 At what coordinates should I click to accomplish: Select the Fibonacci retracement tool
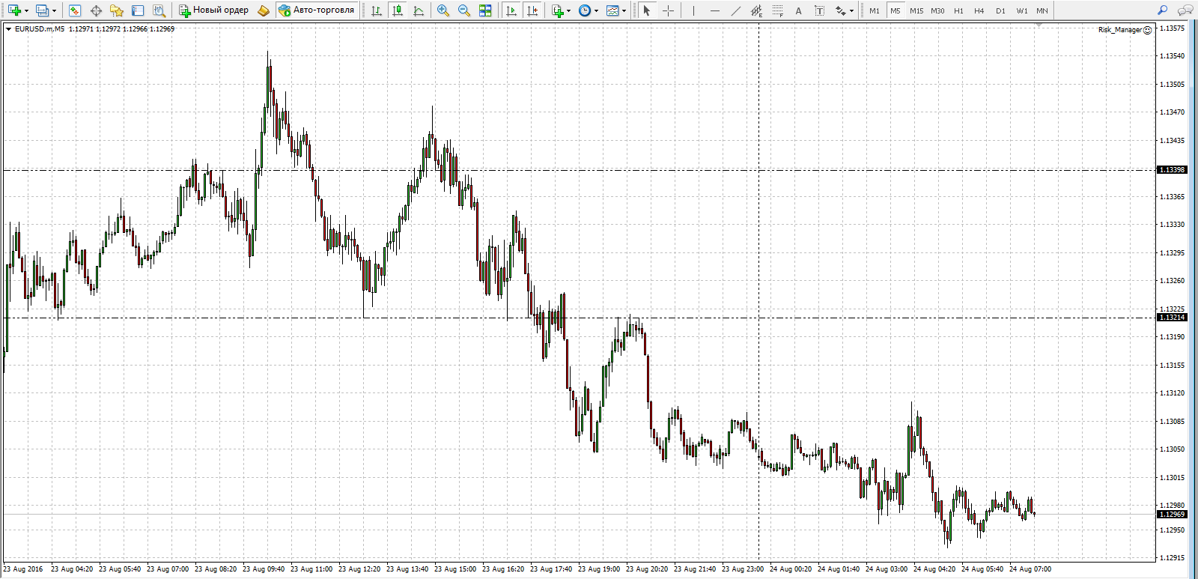click(778, 10)
